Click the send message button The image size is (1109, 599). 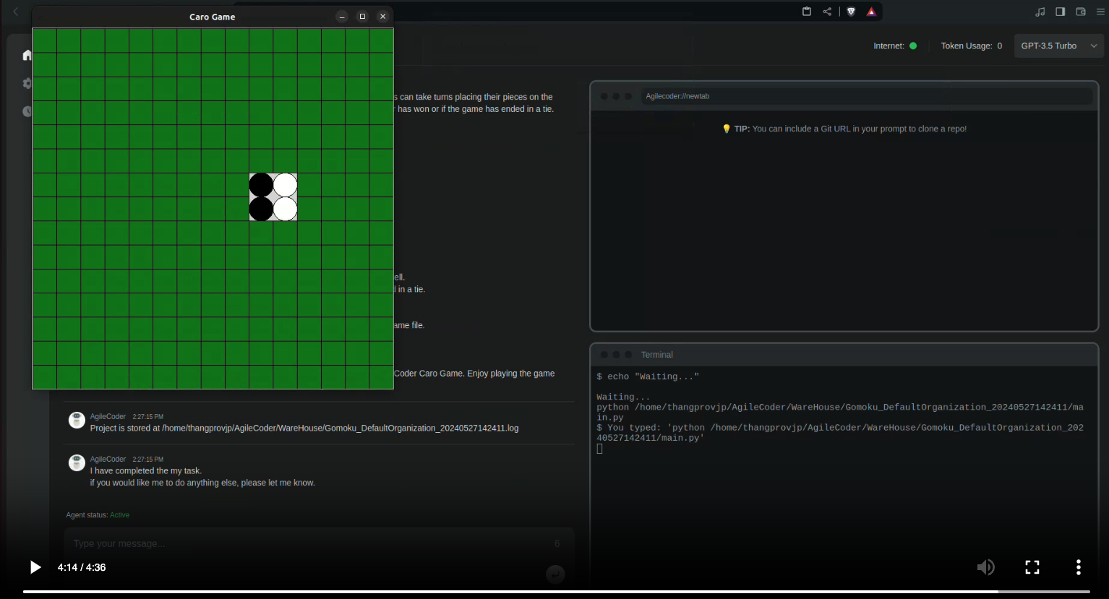tap(555, 574)
